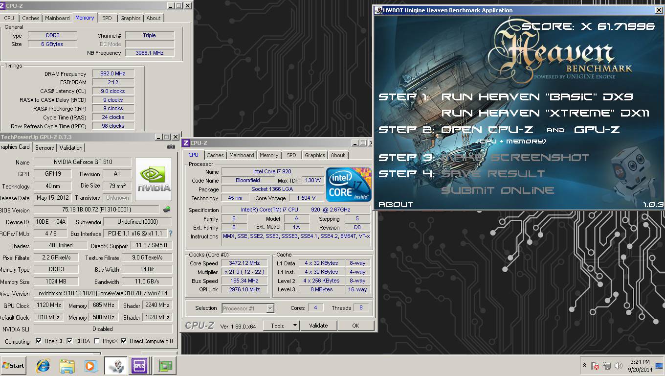The width and height of the screenshot is (665, 376).
Task: Open Windows Explorer folder icon on taskbar
Action: point(67,366)
